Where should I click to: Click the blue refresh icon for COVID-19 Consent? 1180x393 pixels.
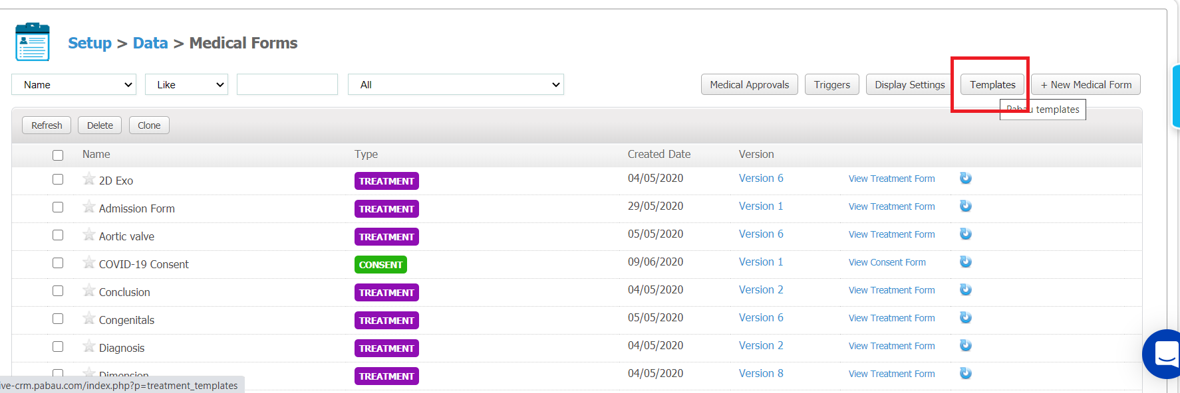(966, 262)
